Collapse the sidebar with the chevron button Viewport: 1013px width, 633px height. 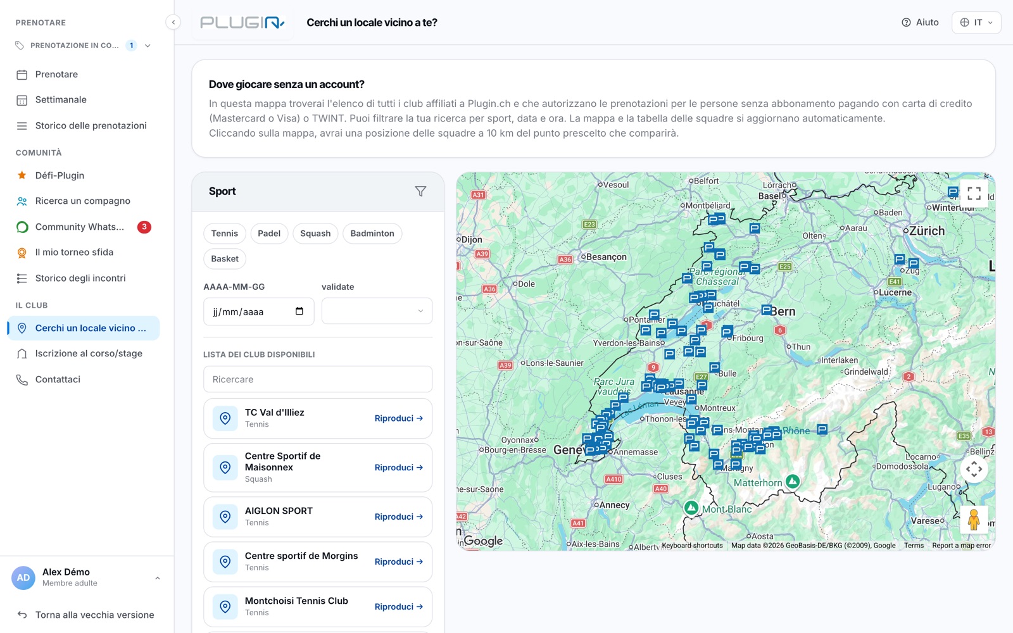[173, 22]
